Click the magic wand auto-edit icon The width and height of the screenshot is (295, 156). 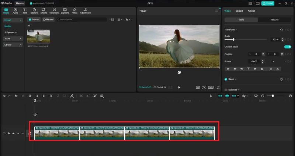(x=95, y=96)
